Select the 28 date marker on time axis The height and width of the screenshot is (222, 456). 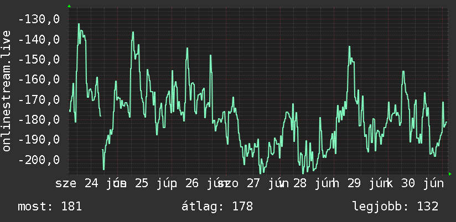299,183
